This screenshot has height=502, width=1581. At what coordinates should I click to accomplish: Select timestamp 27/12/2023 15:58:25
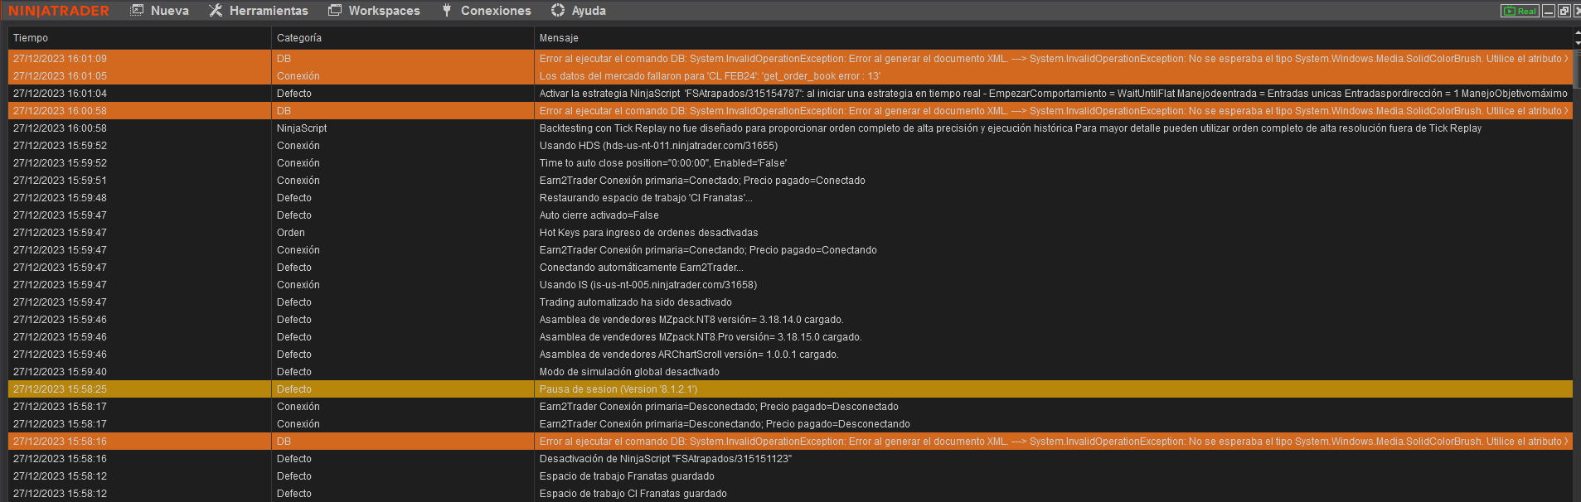[60, 389]
